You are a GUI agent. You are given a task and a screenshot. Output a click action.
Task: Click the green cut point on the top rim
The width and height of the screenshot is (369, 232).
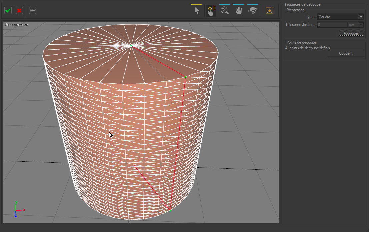click(x=186, y=77)
